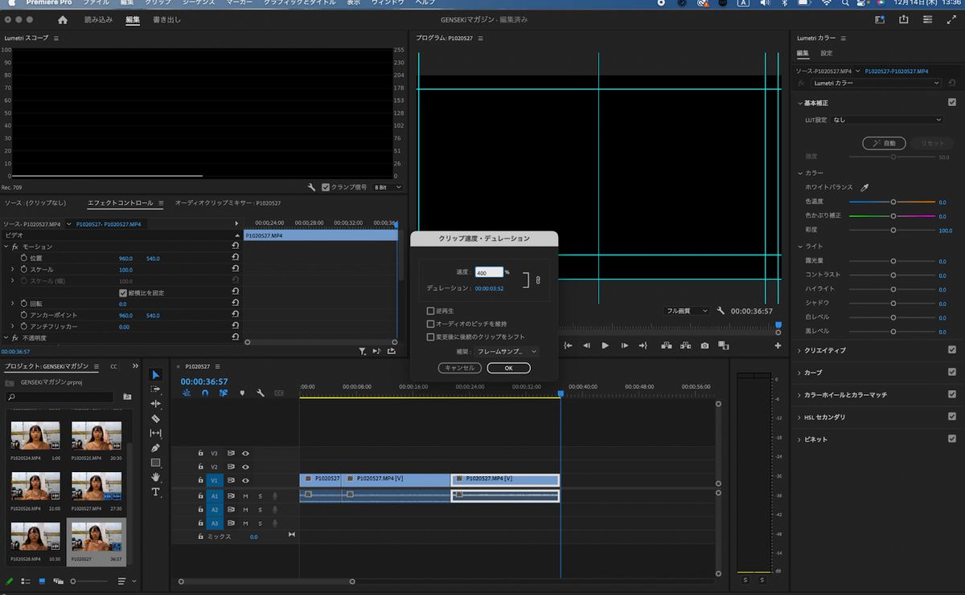Image resolution: width=965 pixels, height=595 pixels.
Task: Select the Pen tool
Action: [155, 448]
